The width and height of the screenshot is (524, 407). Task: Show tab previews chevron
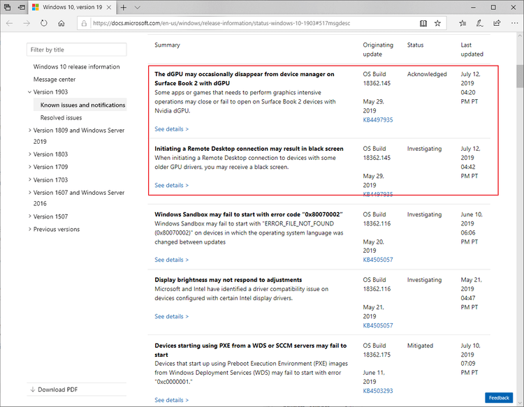138,8
